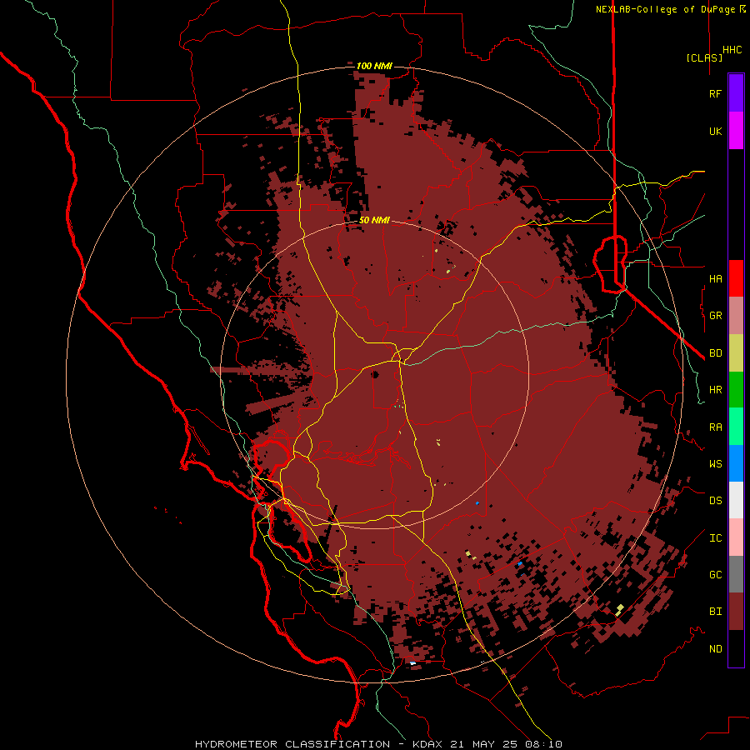Click the ND black legend swatch
Image resolution: width=750 pixels, height=750 pixels.
pos(736,648)
